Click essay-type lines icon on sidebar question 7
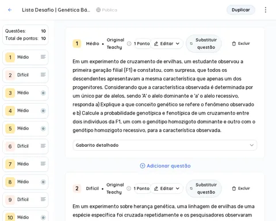 43,163
